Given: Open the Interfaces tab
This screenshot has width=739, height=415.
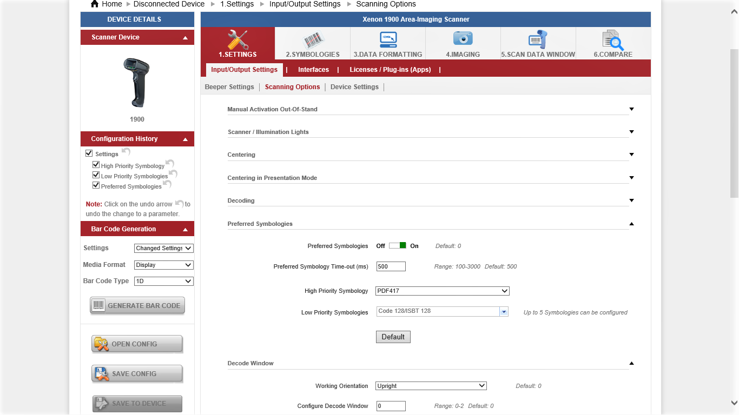Looking at the screenshot, I should click(x=313, y=70).
